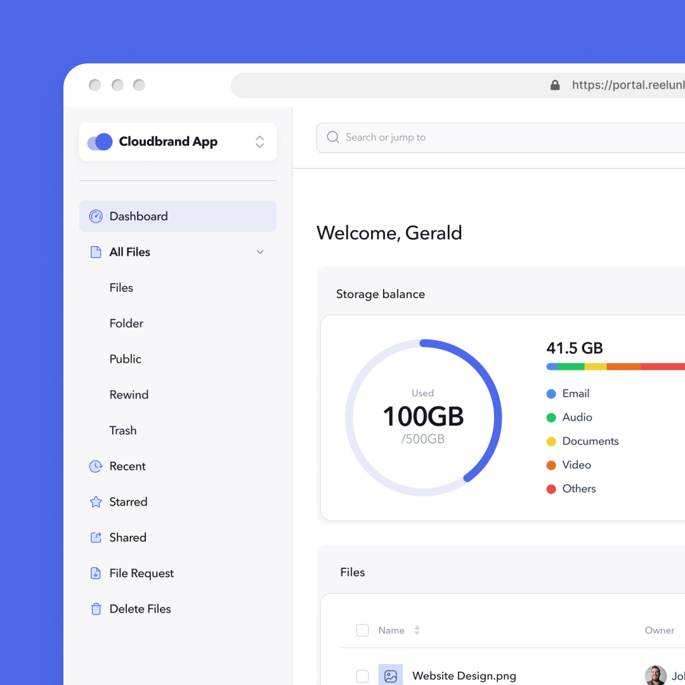Image resolution: width=685 pixels, height=685 pixels.
Task: Click the browser URL address bar
Action: coord(458,85)
